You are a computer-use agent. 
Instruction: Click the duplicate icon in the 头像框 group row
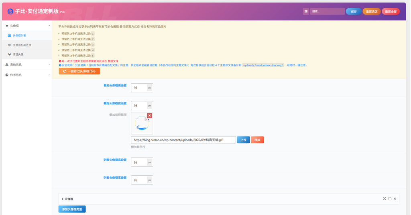pos(390,199)
